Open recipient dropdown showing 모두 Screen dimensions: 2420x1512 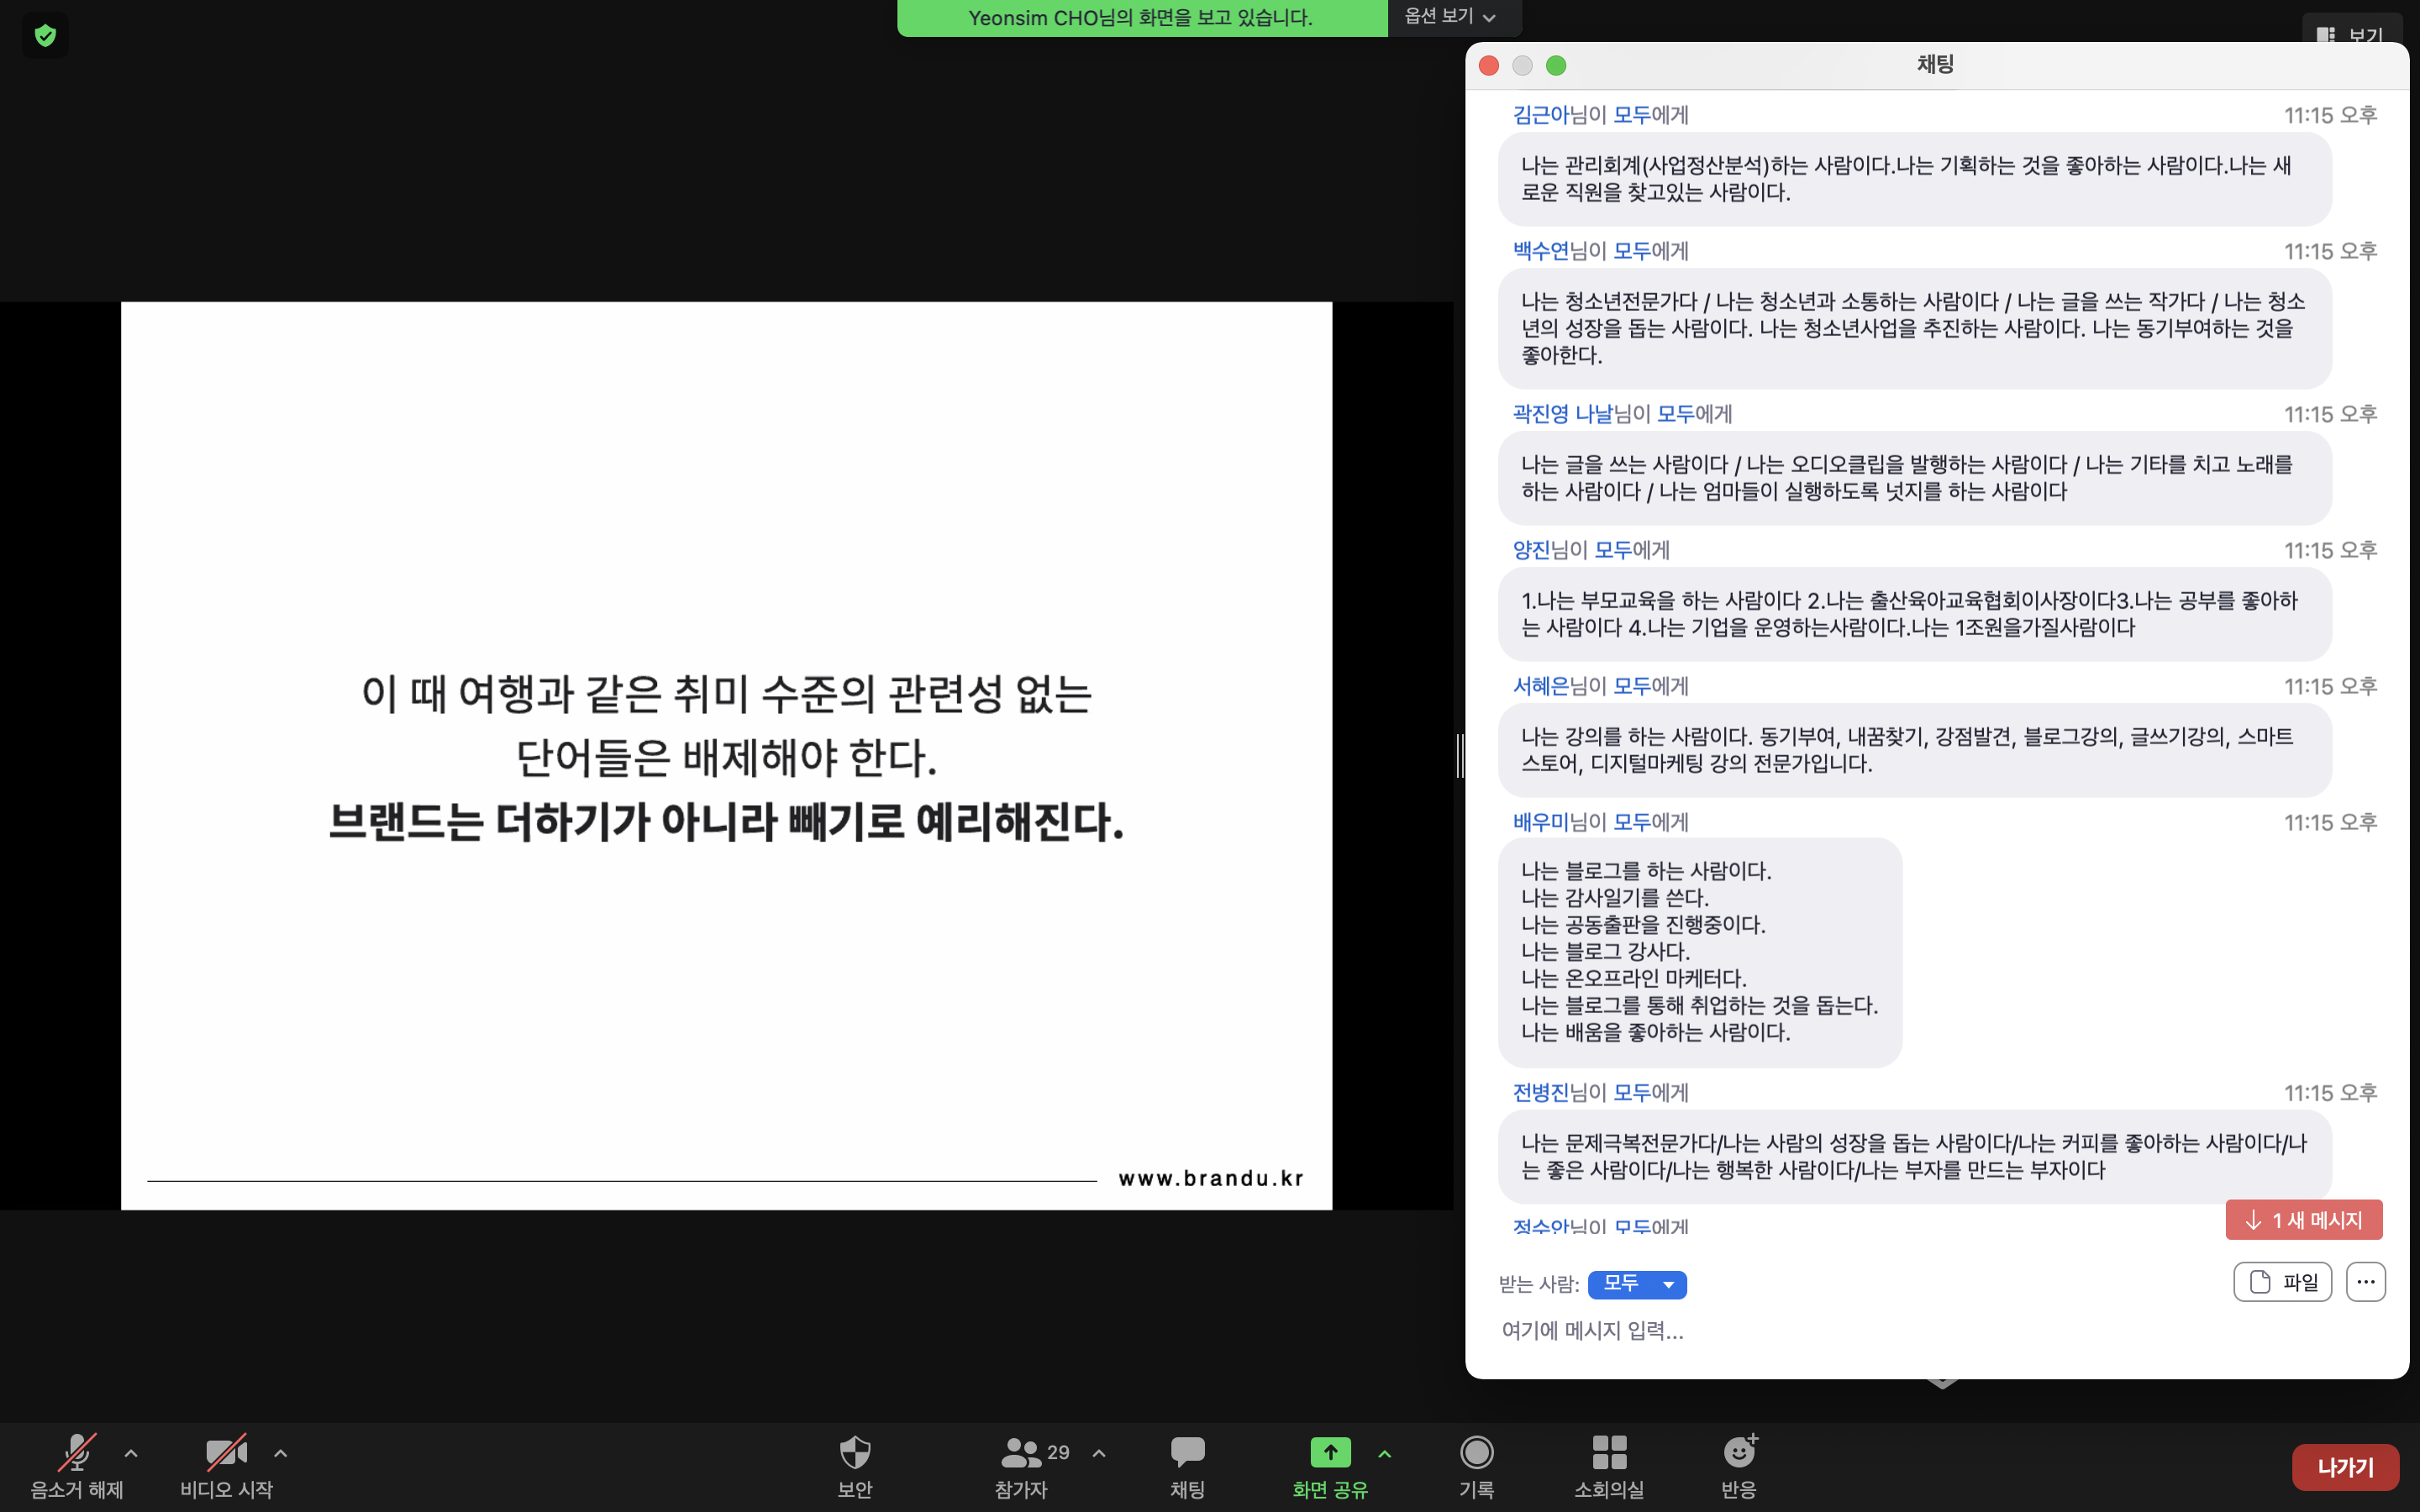pos(1636,1284)
